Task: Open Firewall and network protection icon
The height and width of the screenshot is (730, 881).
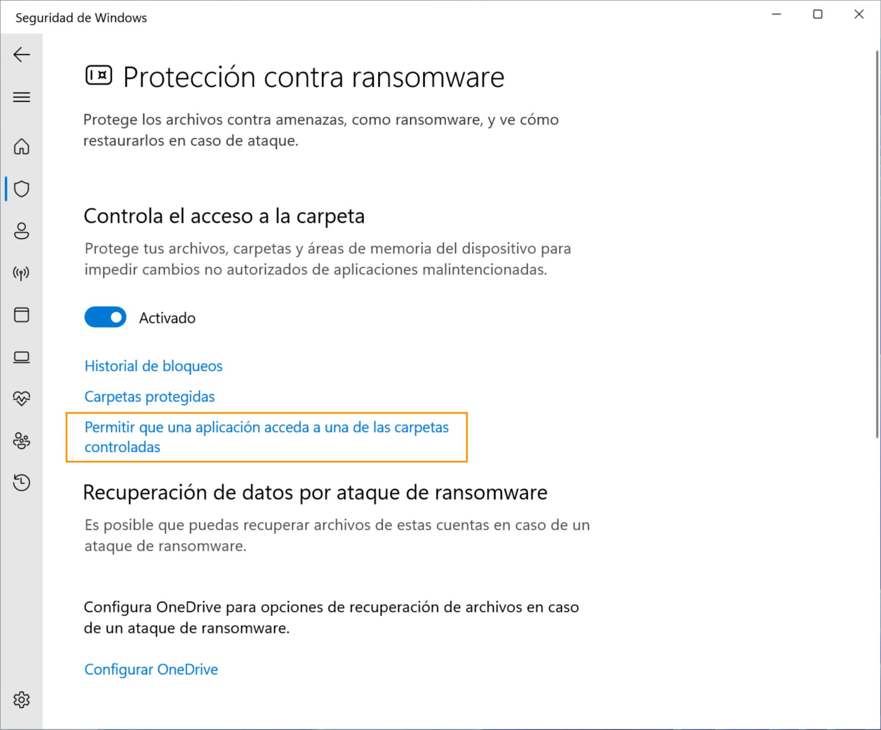Action: 22,274
